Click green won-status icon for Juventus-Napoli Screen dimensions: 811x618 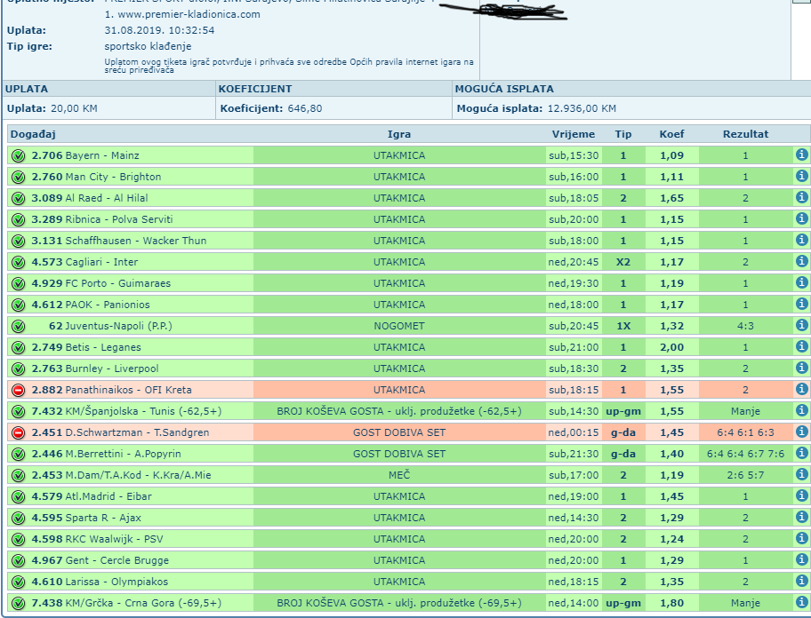(x=18, y=326)
